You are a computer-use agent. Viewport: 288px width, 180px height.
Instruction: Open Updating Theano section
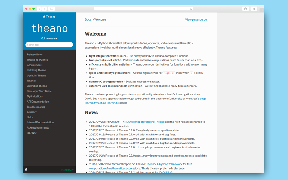click(36, 76)
